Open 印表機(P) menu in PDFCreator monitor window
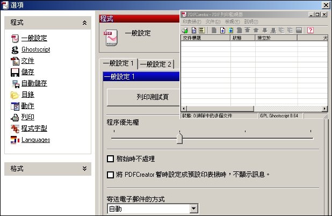The height and width of the screenshot is (216, 332). 192,21
